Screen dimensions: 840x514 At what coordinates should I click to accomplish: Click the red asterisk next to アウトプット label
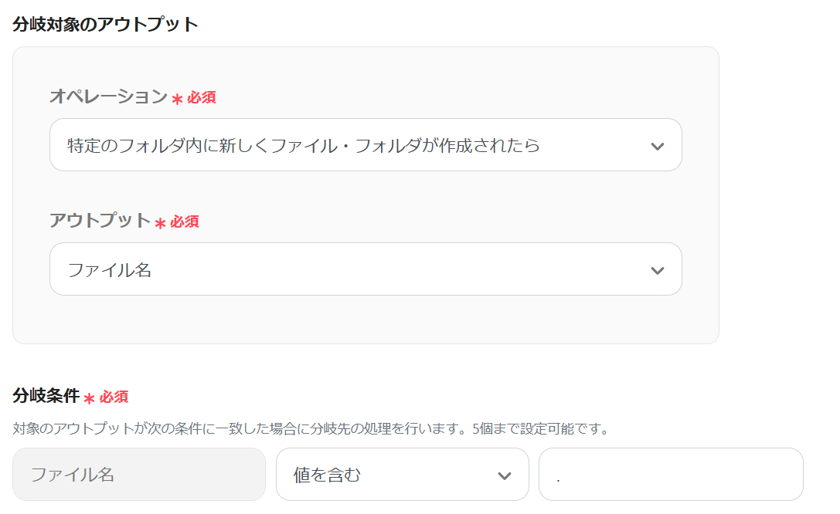point(161,223)
